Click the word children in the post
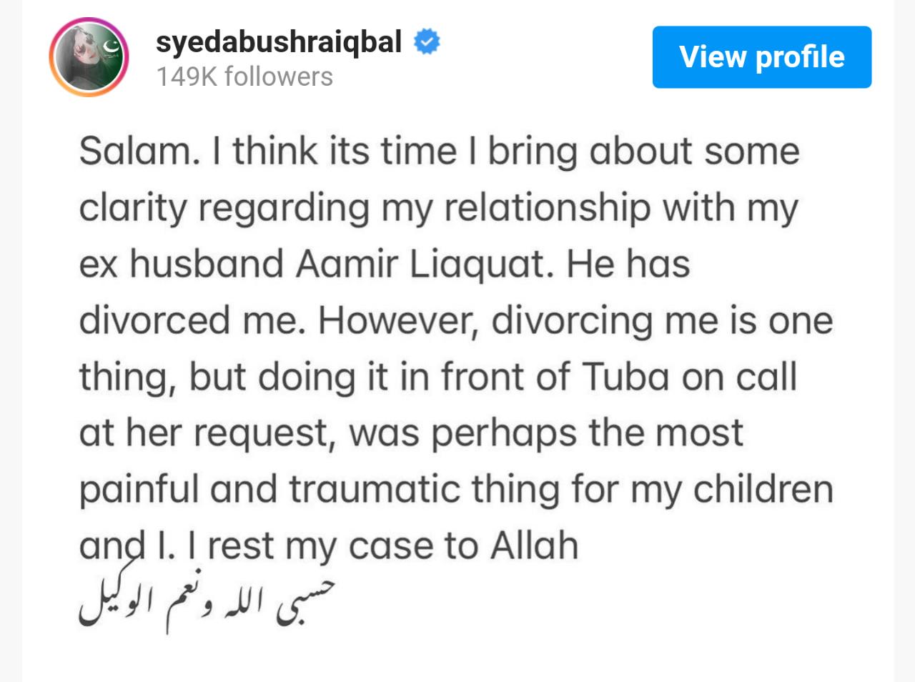 (764, 490)
